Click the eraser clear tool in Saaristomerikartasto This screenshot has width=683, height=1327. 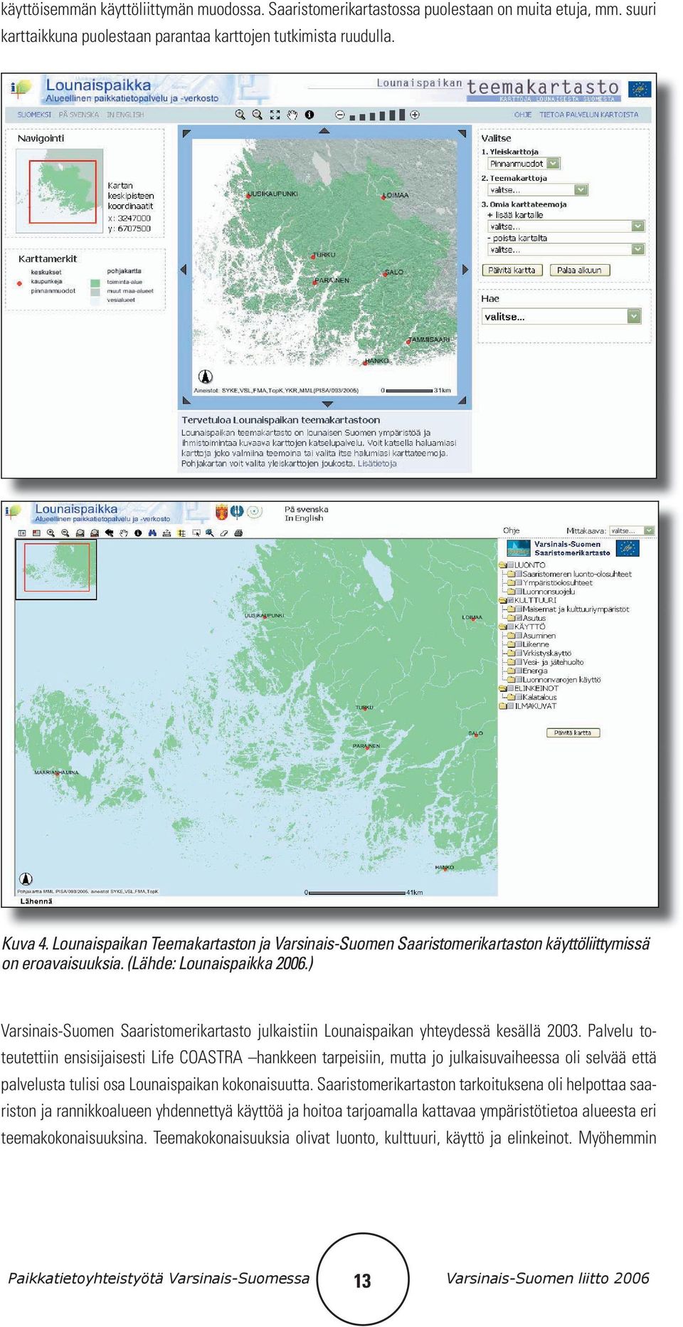tap(224, 533)
